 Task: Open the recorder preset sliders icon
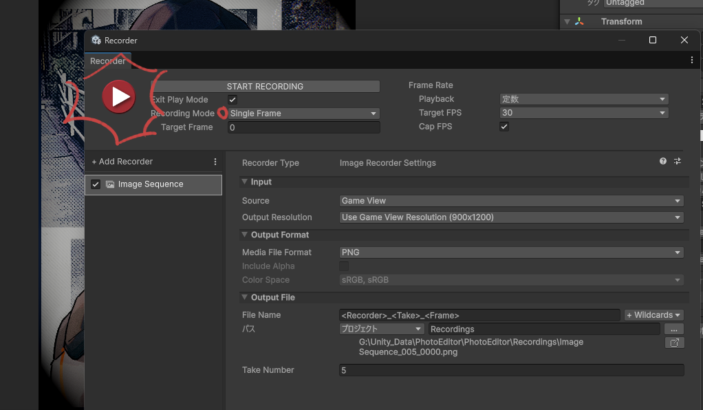678,161
